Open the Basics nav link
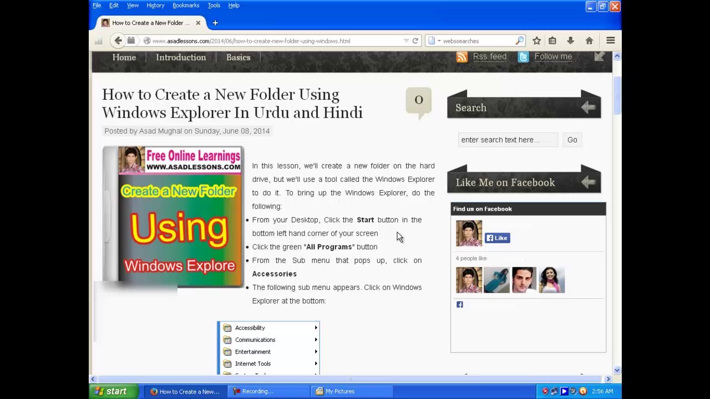This screenshot has width=710, height=399. [239, 58]
